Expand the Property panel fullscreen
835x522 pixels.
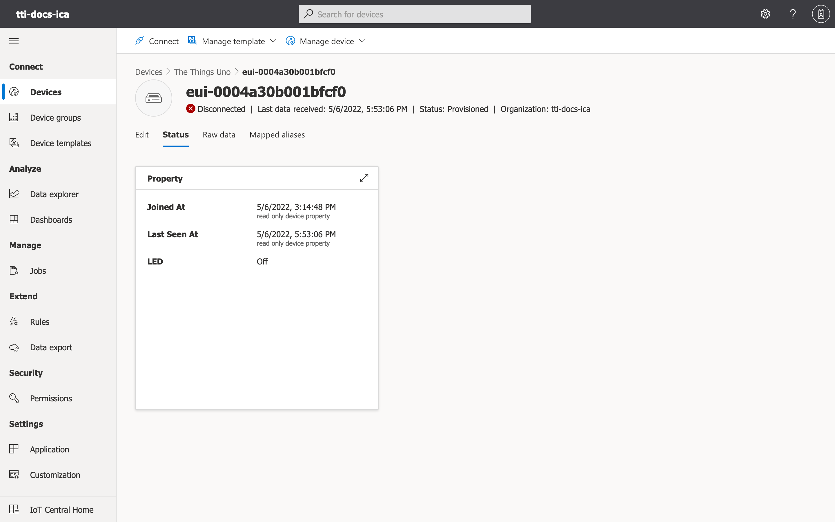pos(364,178)
